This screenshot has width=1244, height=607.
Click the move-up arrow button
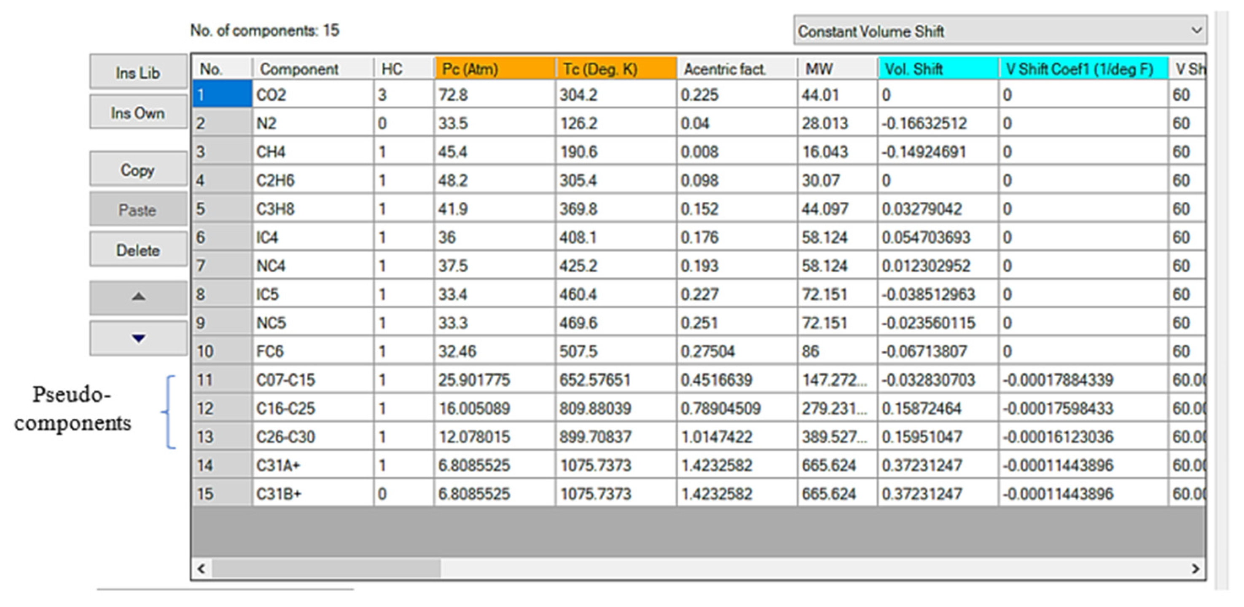[138, 297]
